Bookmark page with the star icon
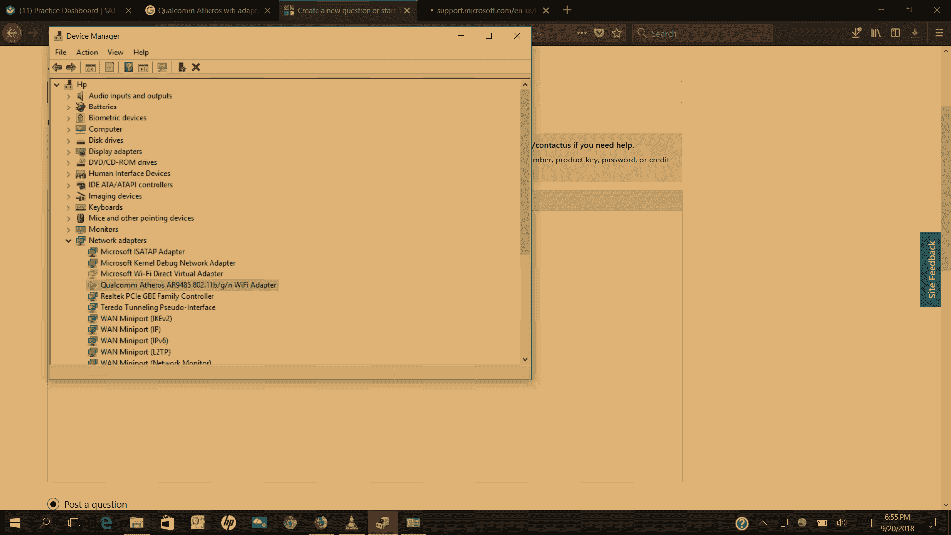951x535 pixels. point(617,33)
